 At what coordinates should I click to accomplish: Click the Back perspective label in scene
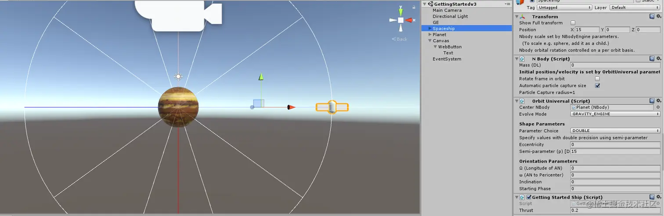pyautogui.click(x=400, y=39)
